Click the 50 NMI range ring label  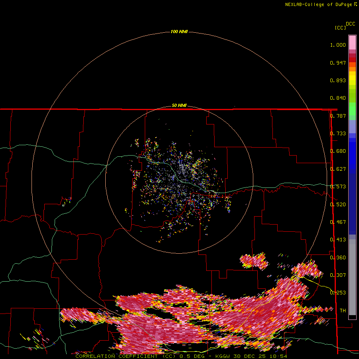(x=179, y=106)
